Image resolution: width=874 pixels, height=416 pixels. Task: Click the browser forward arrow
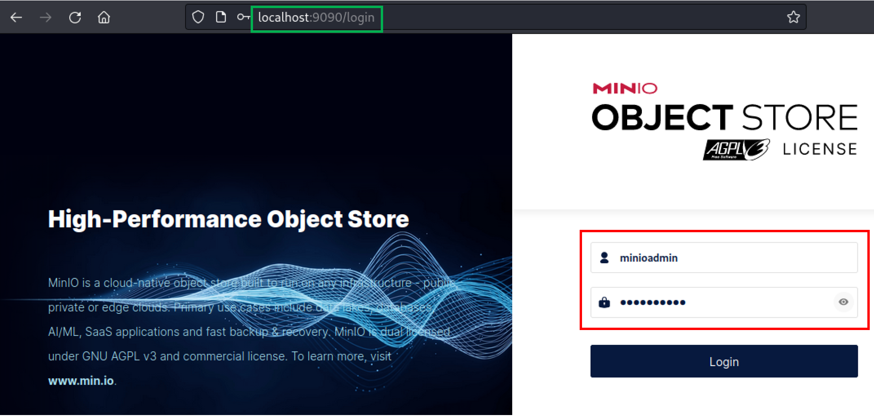click(x=46, y=18)
